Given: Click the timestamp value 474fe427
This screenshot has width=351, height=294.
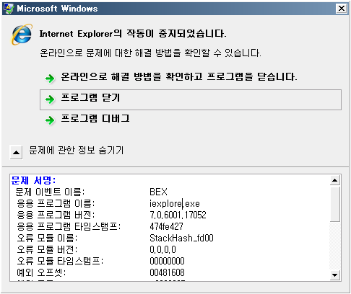Looking at the screenshot, I should [x=166, y=226].
